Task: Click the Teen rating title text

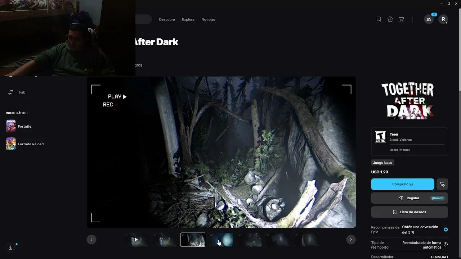Action: pyautogui.click(x=394, y=135)
